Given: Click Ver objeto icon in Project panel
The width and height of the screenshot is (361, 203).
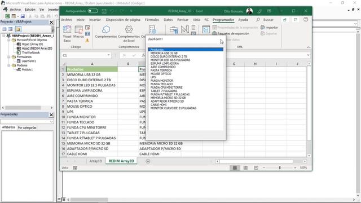Looking at the screenshot, I should 10,29.
